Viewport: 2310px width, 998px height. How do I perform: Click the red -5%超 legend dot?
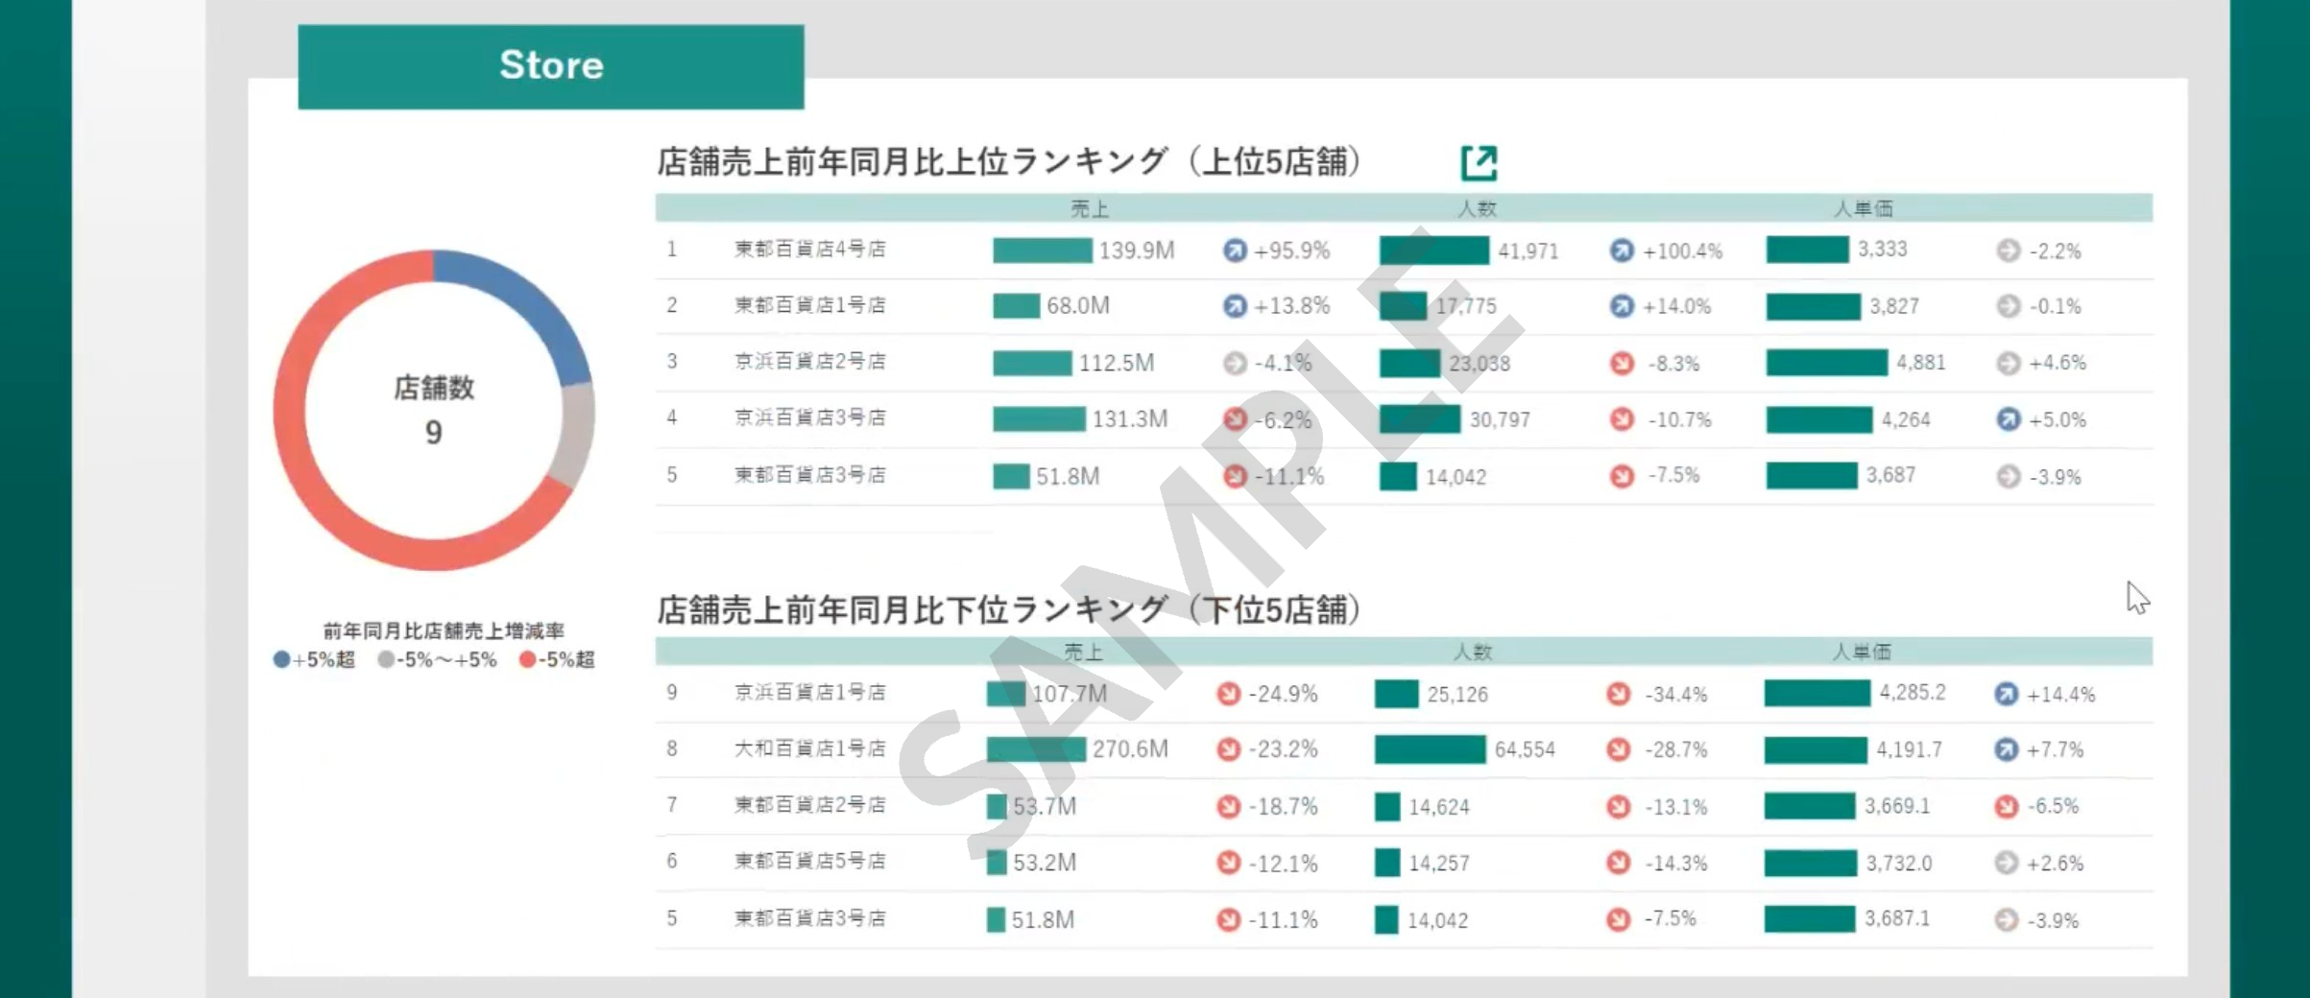click(527, 659)
